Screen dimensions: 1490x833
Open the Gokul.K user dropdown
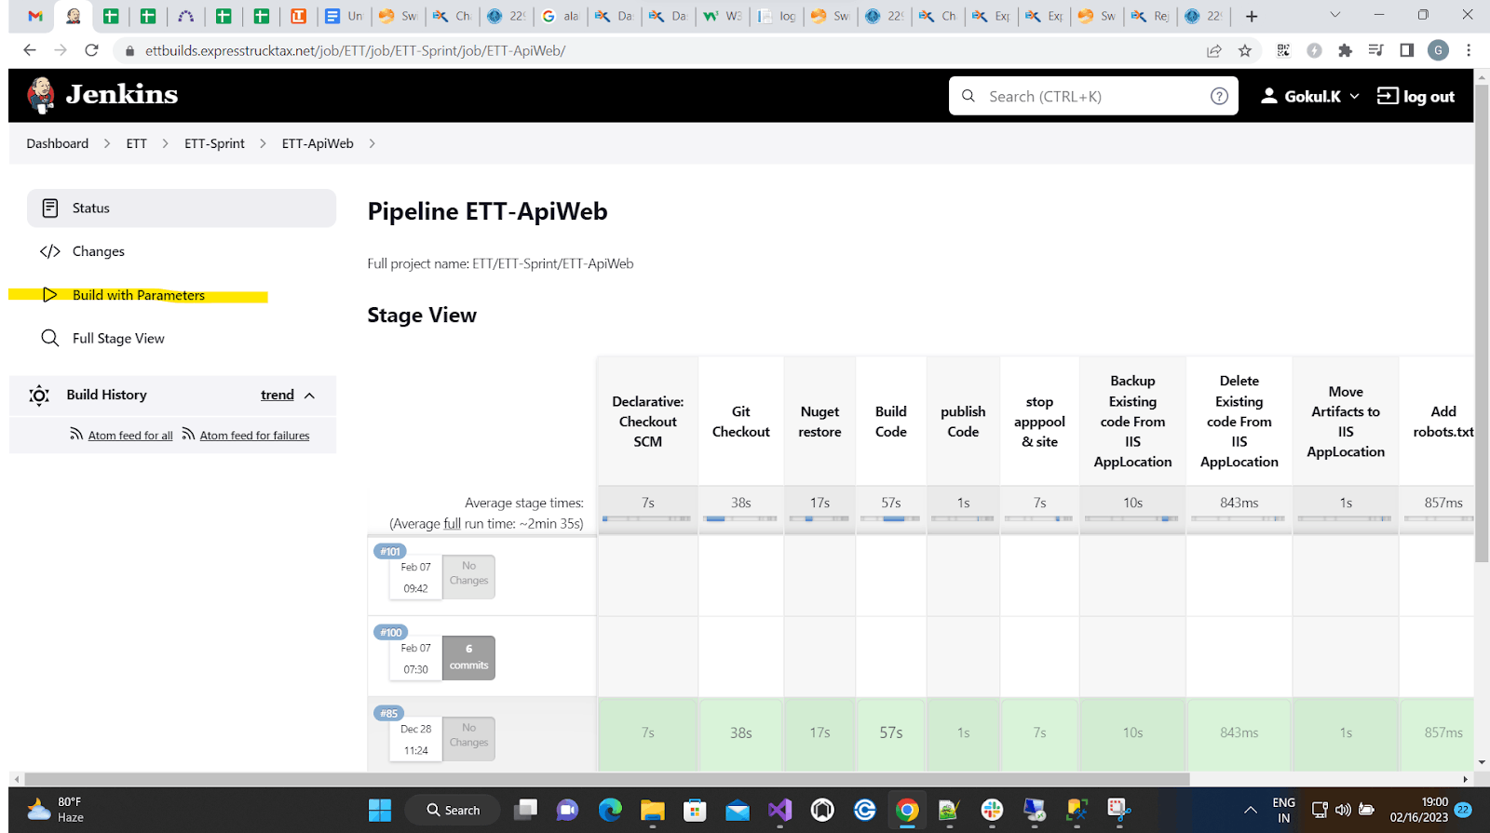coord(1310,96)
